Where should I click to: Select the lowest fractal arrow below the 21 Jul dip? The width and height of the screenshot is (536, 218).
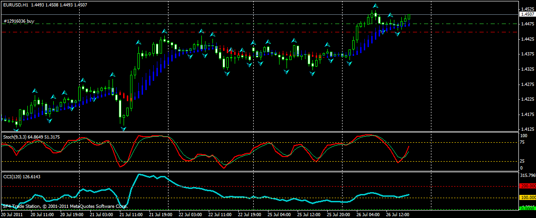[x=123, y=128]
